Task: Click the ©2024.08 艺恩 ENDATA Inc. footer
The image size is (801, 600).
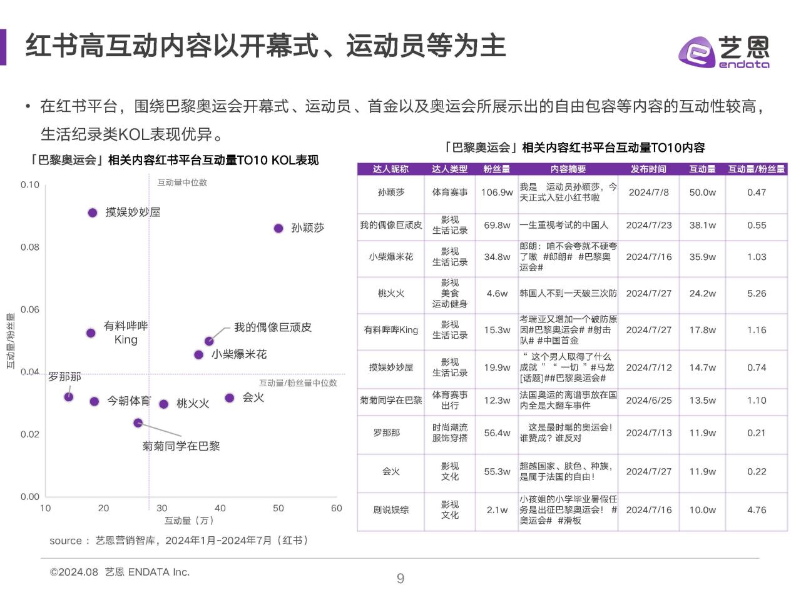Action: pyautogui.click(x=120, y=572)
